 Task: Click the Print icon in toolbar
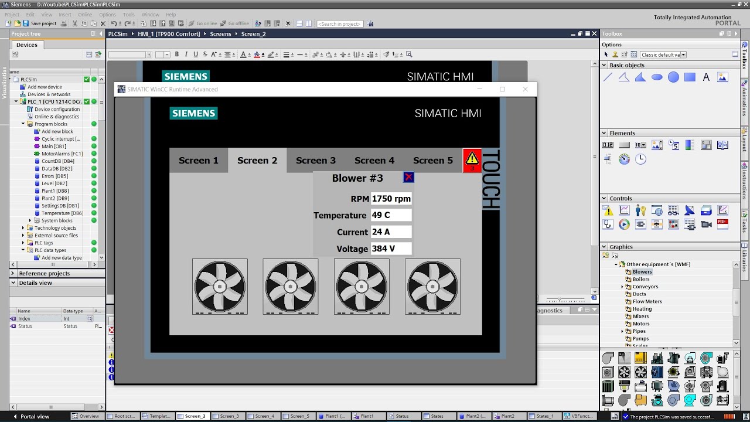[x=64, y=23]
